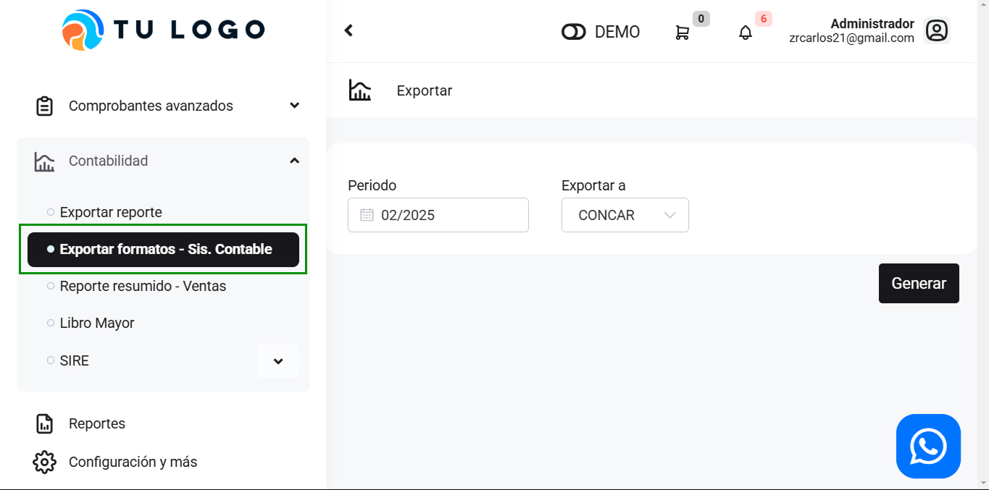Screen dimensions: 989x490
Task: Open the Reportes section
Action: pos(96,423)
